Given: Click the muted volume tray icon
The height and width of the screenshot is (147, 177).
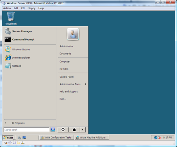Looking at the screenshot, I should (x=160, y=137).
